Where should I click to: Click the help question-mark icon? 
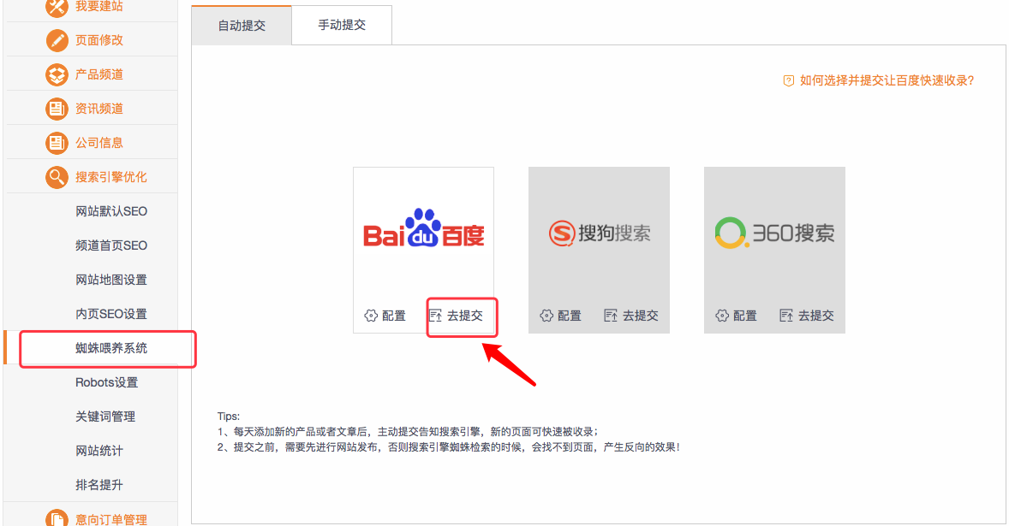click(788, 81)
